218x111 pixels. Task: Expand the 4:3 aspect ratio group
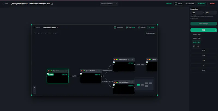(x=204, y=55)
